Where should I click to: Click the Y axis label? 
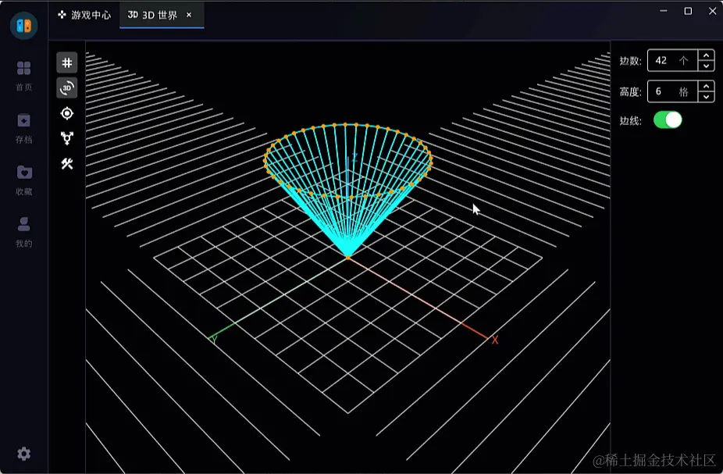tap(214, 340)
